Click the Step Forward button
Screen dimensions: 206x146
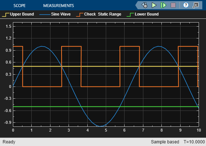pyautogui.click(x=163, y=5)
